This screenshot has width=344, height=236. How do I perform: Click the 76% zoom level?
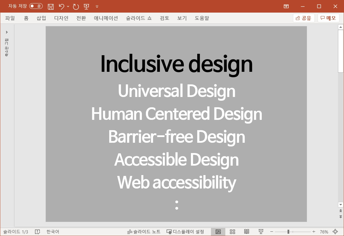click(x=324, y=232)
